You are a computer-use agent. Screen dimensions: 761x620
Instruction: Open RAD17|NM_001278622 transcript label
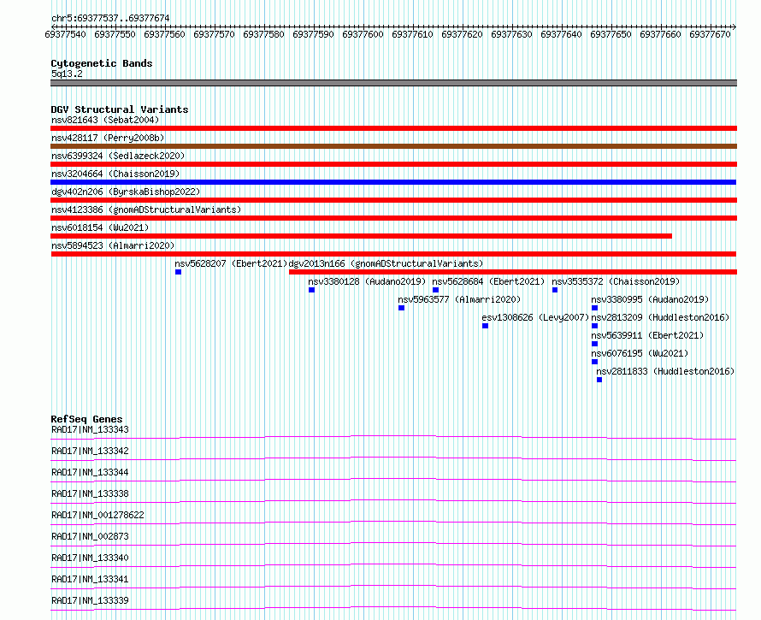(x=98, y=515)
